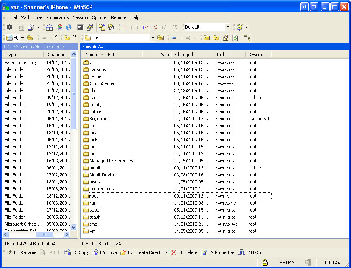Click the /private/var path bar
This screenshot has width=351, height=269.
pyautogui.click(x=215, y=47)
